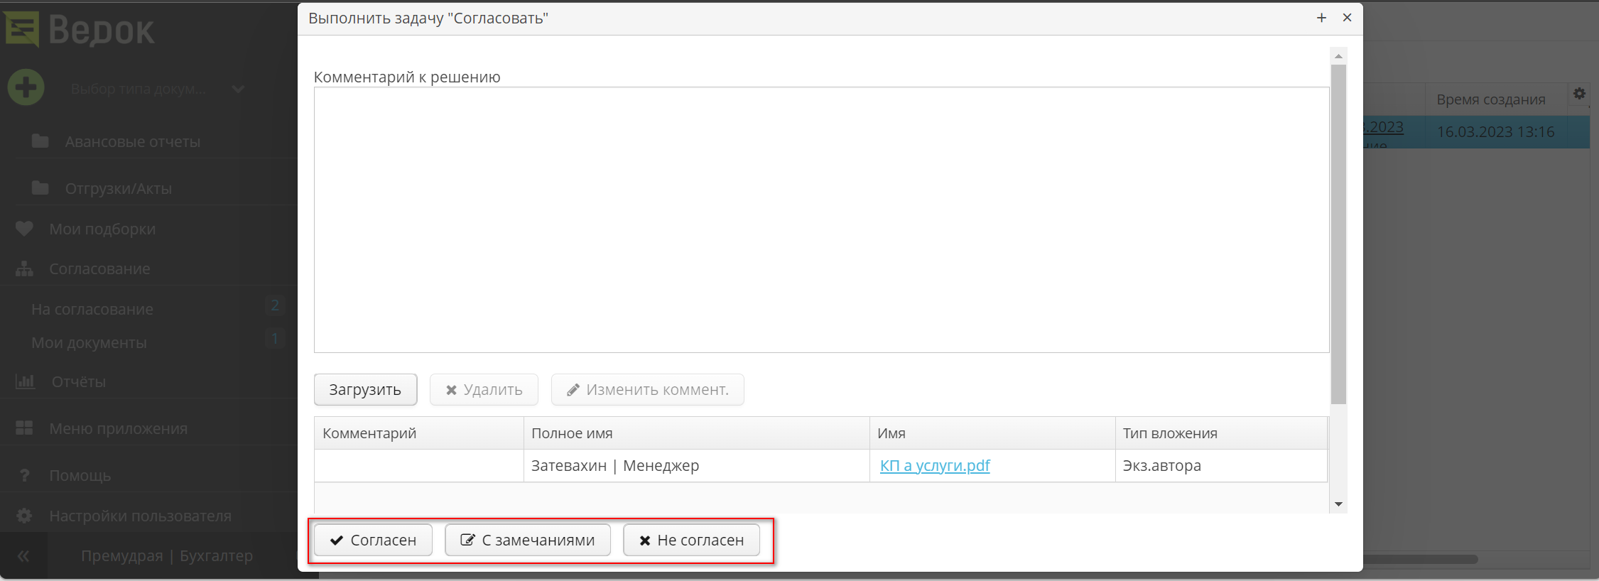This screenshot has width=1599, height=581.
Task: Open Мои подборки in sidebar
Action: click(x=102, y=229)
